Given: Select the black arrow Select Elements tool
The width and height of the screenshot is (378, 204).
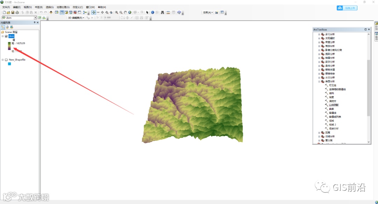Looking at the screenshot, I should 147,12.
